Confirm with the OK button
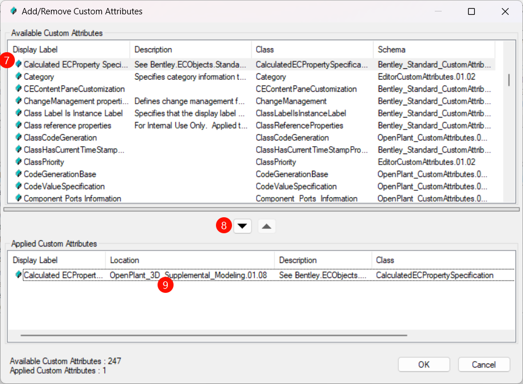 pyautogui.click(x=424, y=365)
